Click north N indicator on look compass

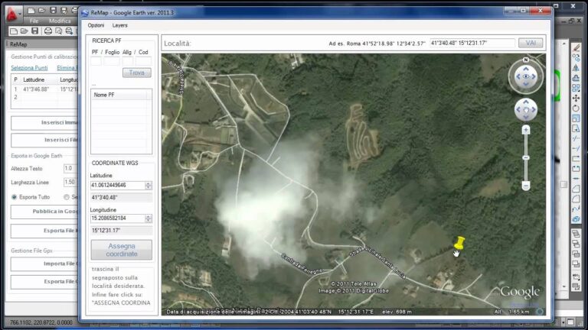point(526,60)
